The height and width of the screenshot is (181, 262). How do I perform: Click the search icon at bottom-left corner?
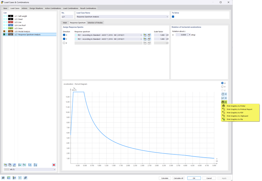pos(3,178)
